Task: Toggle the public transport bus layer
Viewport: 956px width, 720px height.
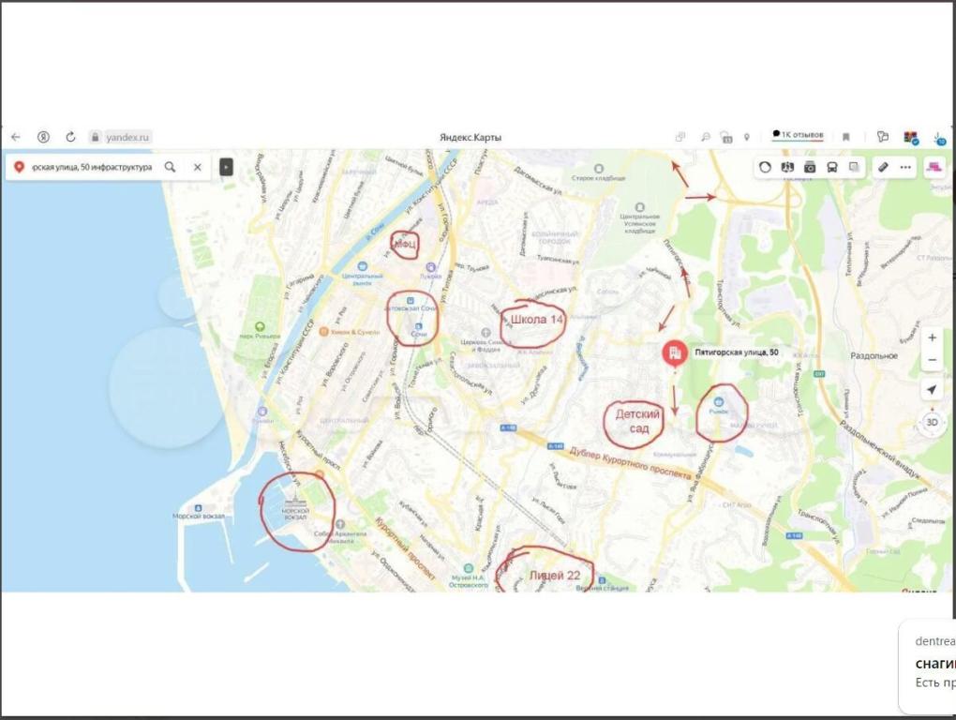Action: [832, 167]
